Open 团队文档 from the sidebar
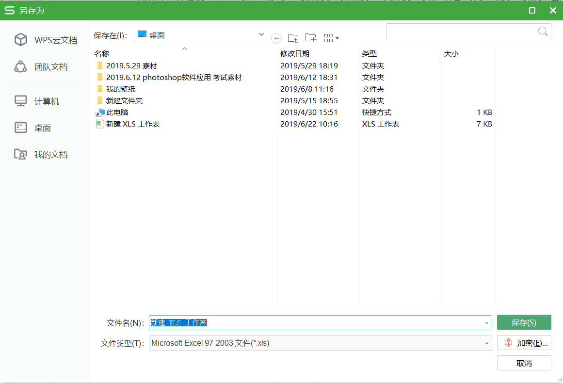563x384 pixels. (x=45, y=66)
